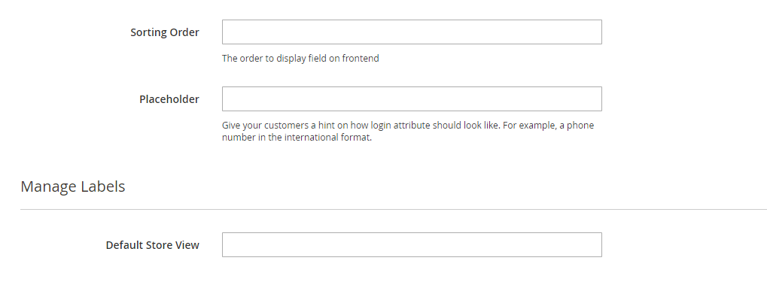Click into the Sorting Order input field
Screen dimensions: 767x294
[x=412, y=32]
